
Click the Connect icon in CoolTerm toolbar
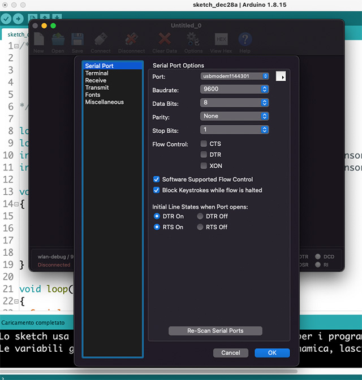pos(101,41)
